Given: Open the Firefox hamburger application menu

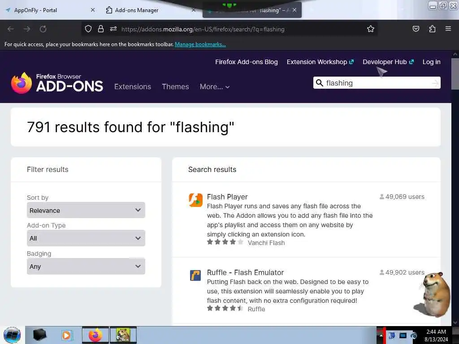Looking at the screenshot, I should (x=448, y=29).
